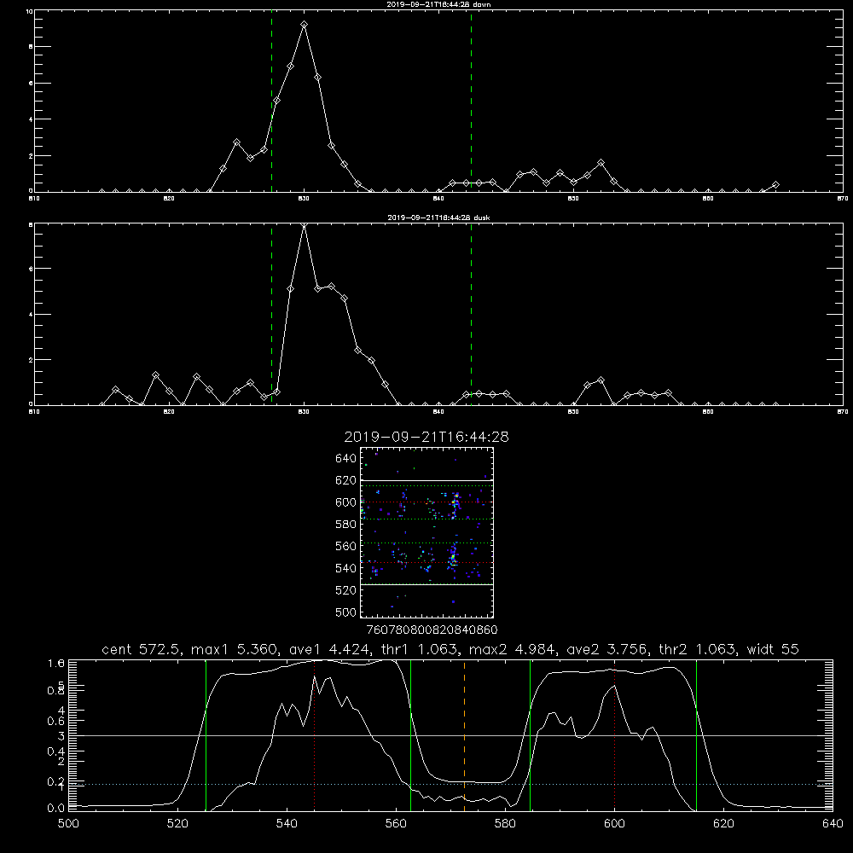Click the x-axis label 540 on bottom plot

287,824
